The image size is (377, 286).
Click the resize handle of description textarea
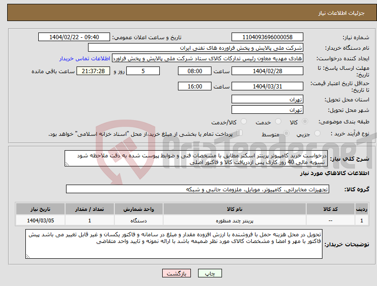coord(67,164)
